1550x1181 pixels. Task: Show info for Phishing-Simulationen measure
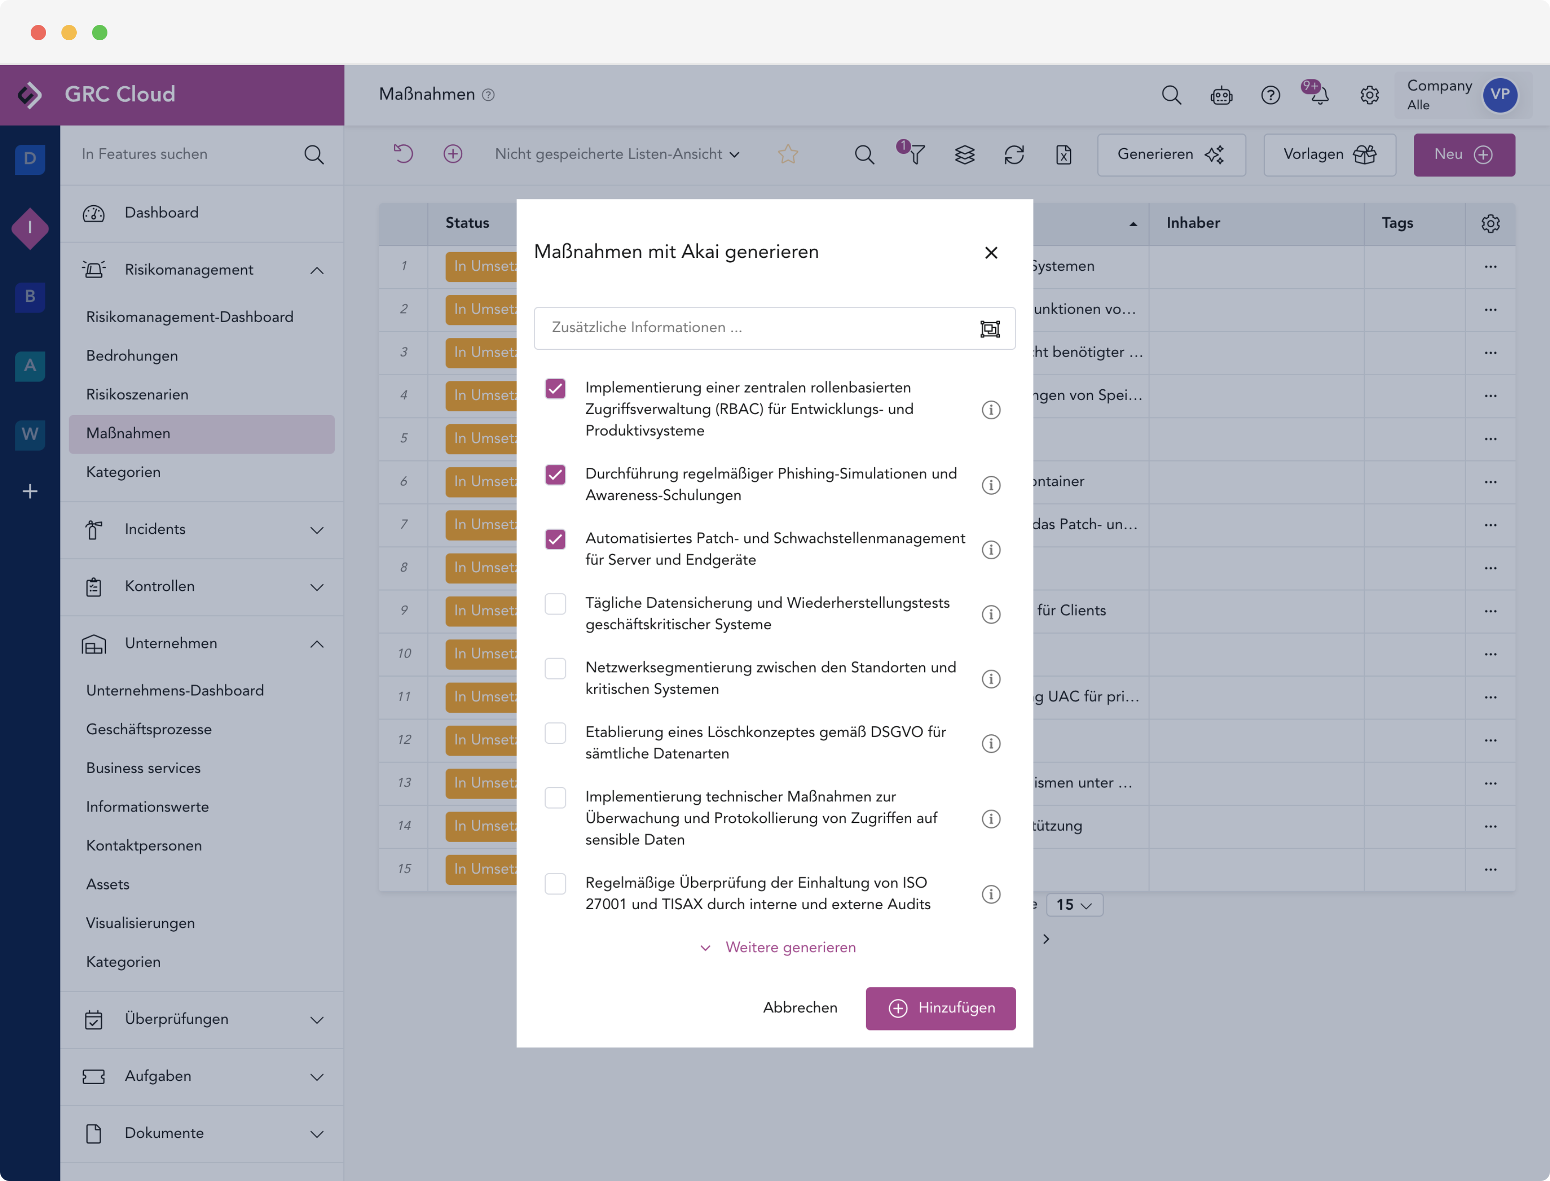pyautogui.click(x=990, y=485)
